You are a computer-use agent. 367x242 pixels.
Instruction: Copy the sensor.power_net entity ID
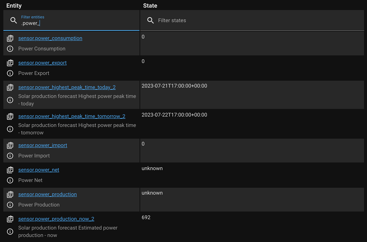pos(10,170)
